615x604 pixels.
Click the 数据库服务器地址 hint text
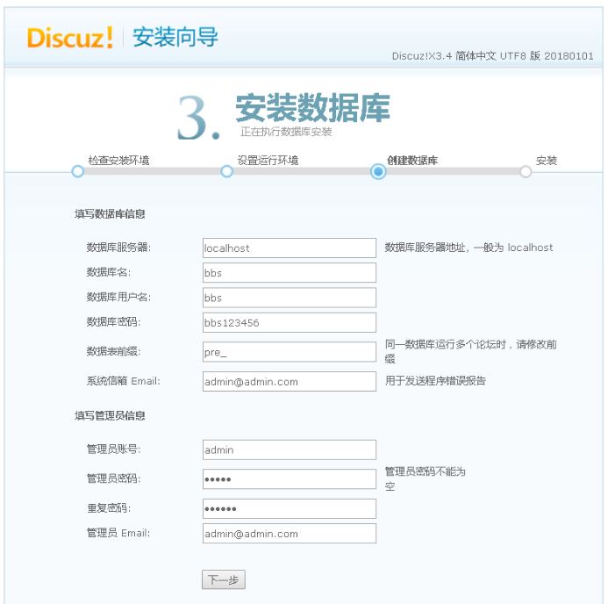(468, 248)
